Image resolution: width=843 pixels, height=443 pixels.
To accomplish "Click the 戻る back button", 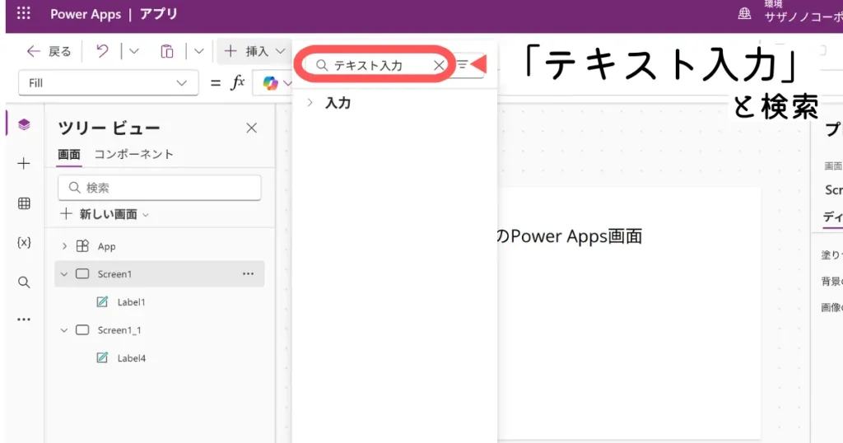I will (x=49, y=51).
